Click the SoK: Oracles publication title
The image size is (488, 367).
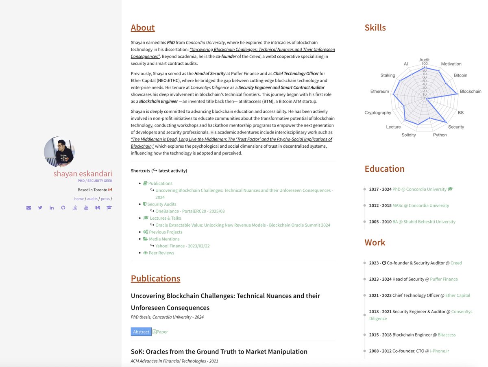tap(219, 352)
